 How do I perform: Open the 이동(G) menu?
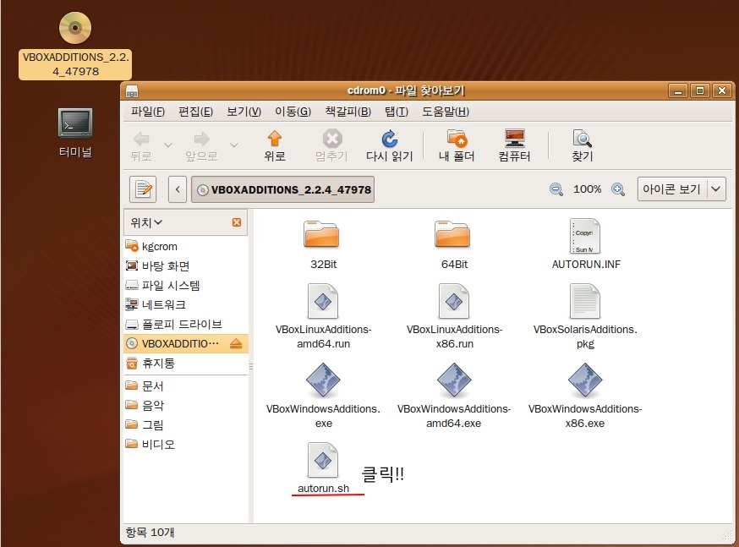293,112
